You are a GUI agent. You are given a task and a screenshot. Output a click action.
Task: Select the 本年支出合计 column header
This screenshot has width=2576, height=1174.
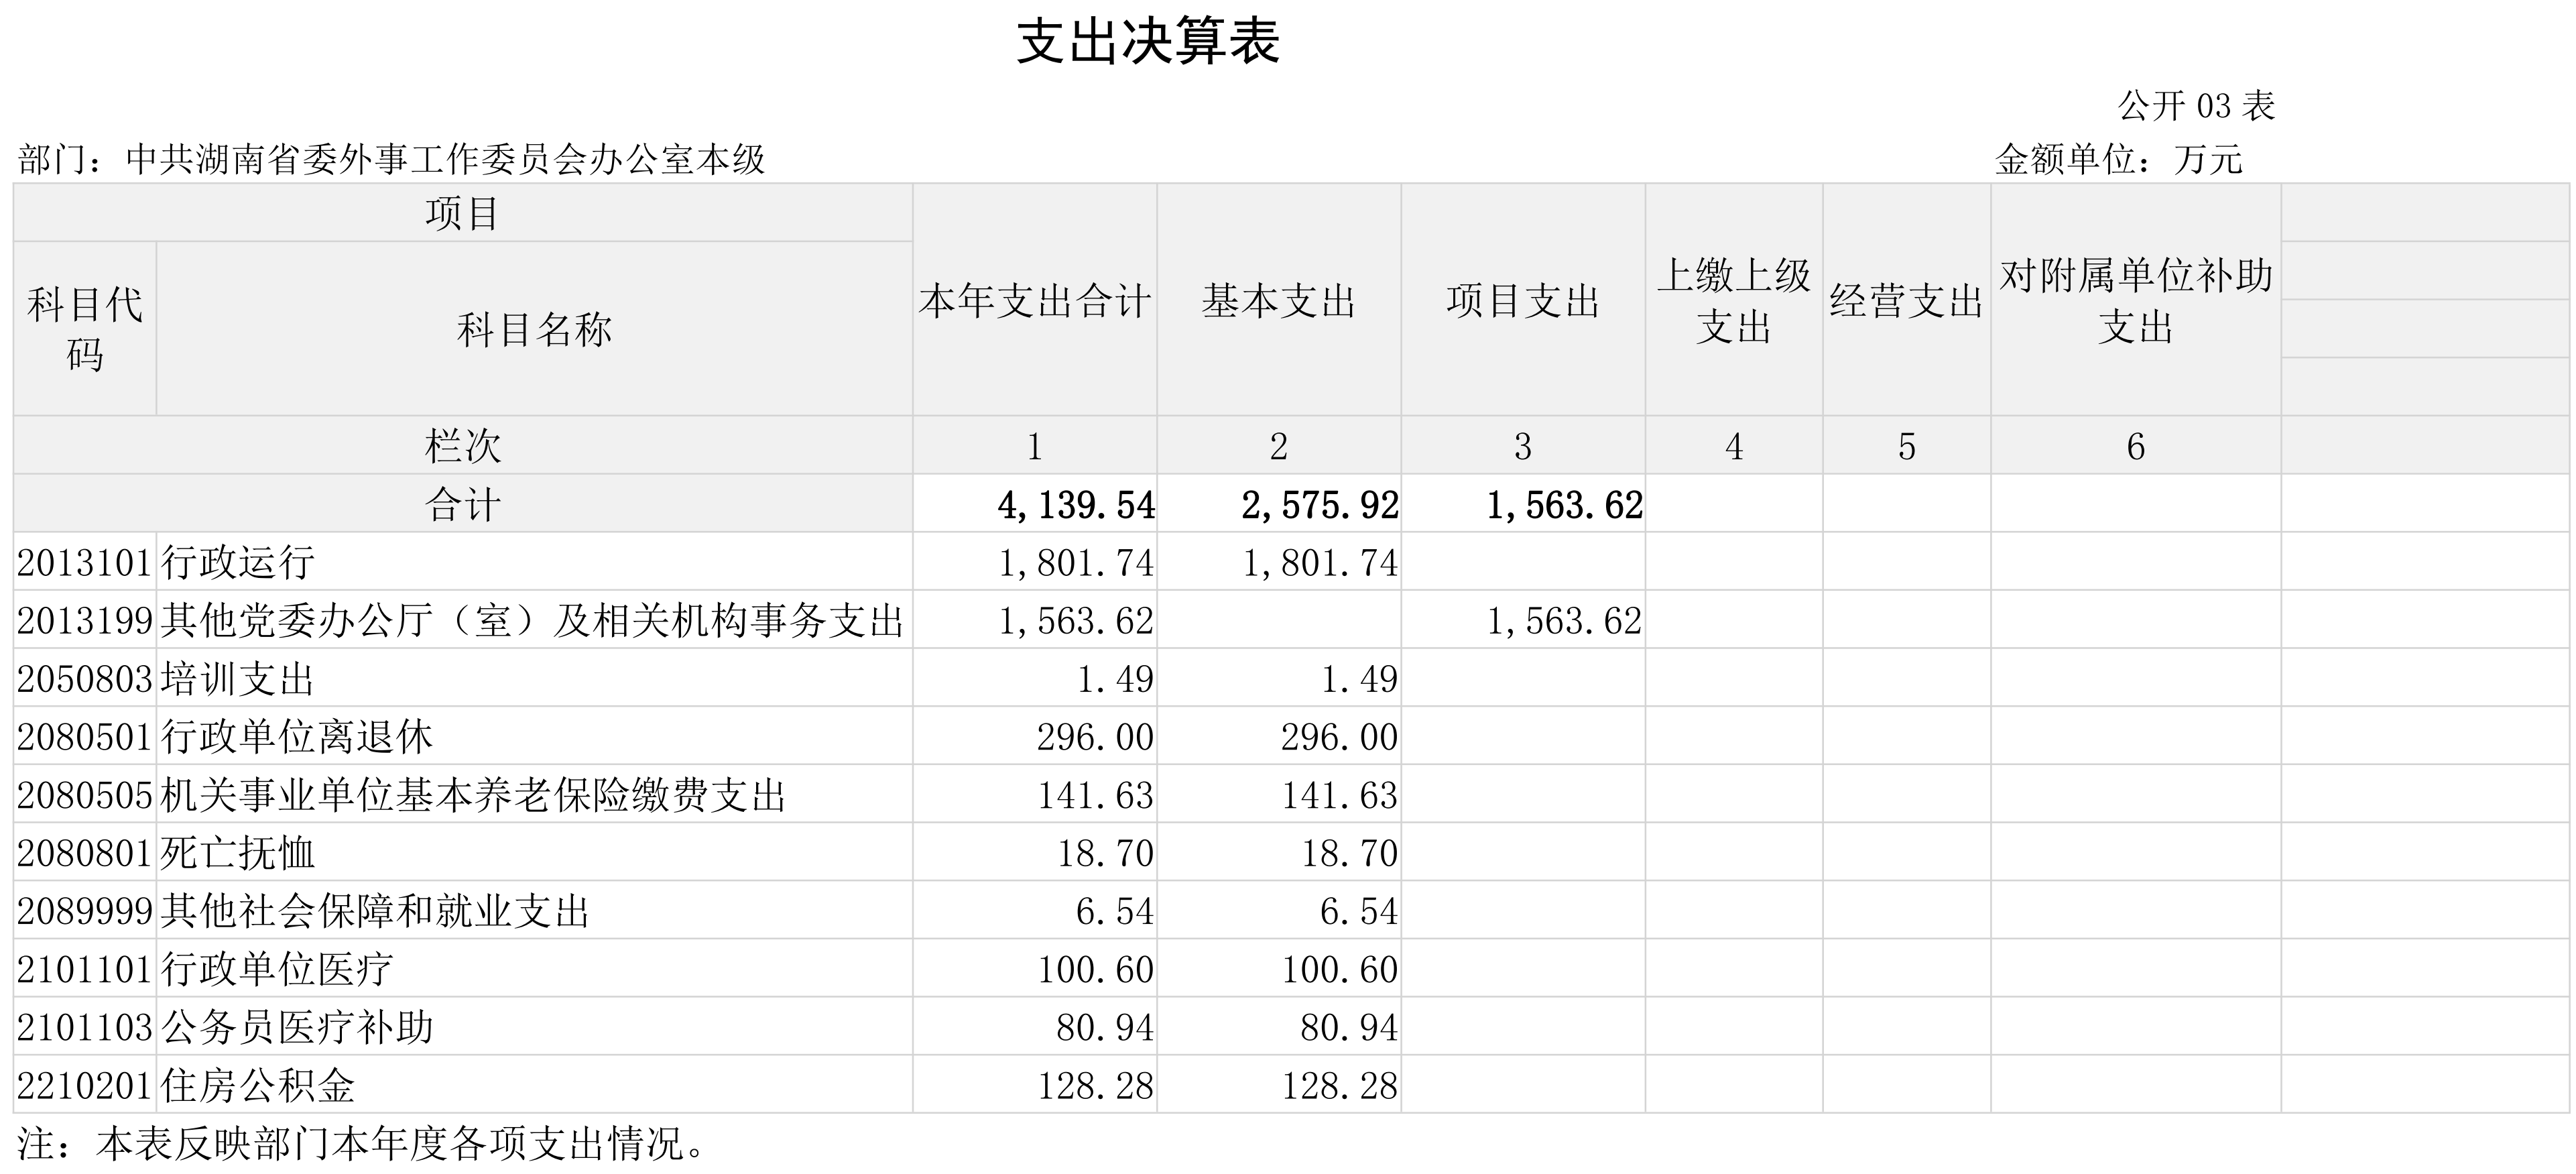coord(1034,301)
